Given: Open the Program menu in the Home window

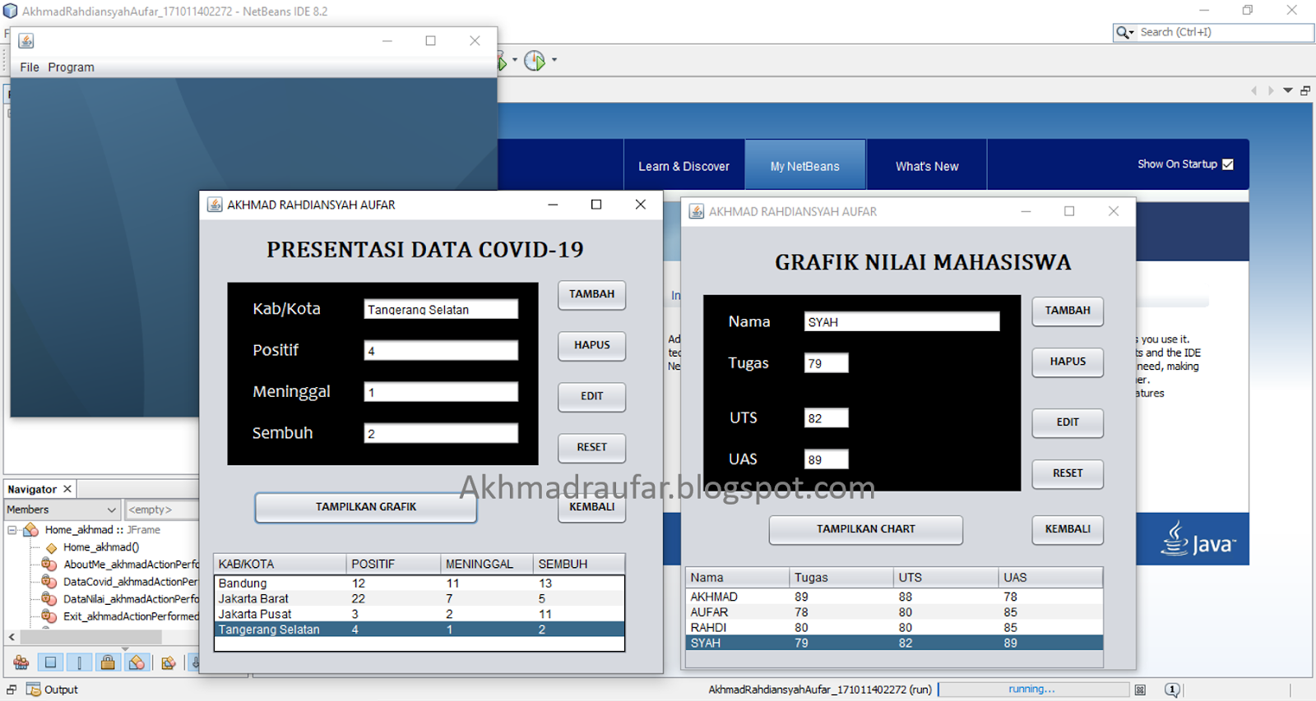Looking at the screenshot, I should point(71,67).
